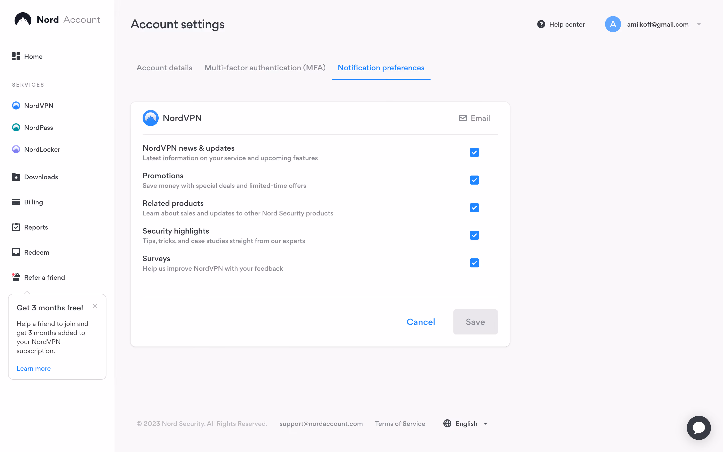Click the Nord logo icon
Viewport: 723px width, 452px height.
[23, 19]
